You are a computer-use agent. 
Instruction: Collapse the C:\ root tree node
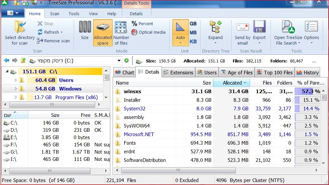pos(7,71)
